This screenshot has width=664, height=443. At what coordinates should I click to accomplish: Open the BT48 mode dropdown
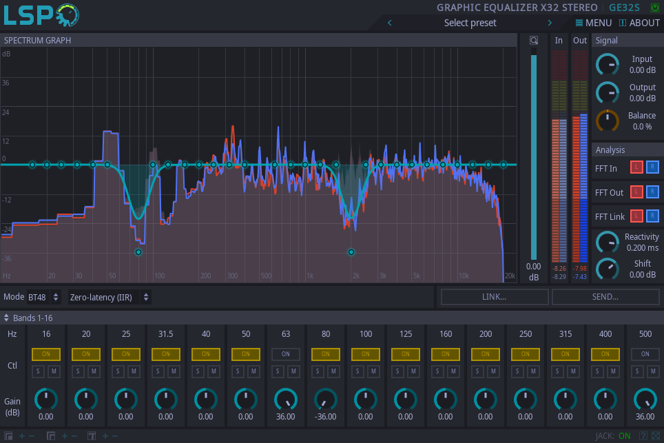(x=44, y=297)
